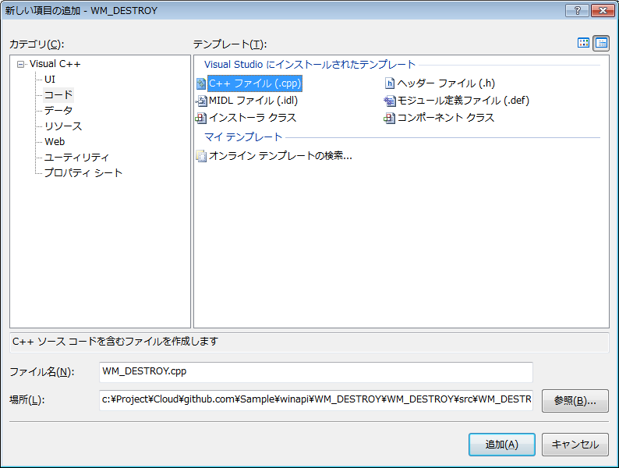Select the MIDL ファイル (.idl) template icon

(x=201, y=101)
